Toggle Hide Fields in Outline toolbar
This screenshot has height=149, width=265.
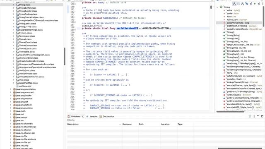coord(247,4)
